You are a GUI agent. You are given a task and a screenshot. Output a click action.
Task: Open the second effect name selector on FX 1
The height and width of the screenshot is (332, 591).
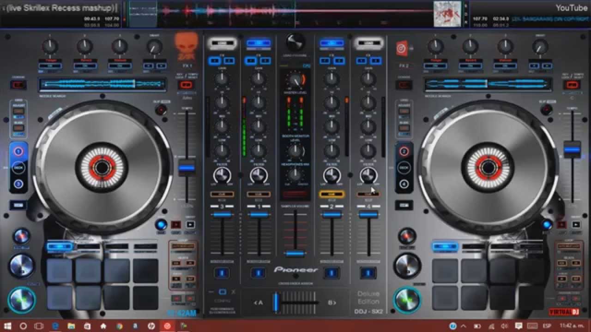point(85,60)
